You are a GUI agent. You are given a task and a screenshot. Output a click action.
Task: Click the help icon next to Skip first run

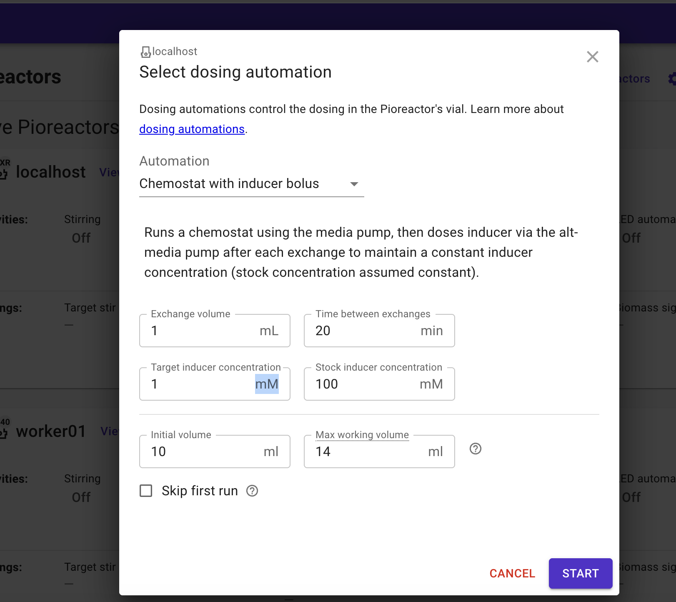252,491
